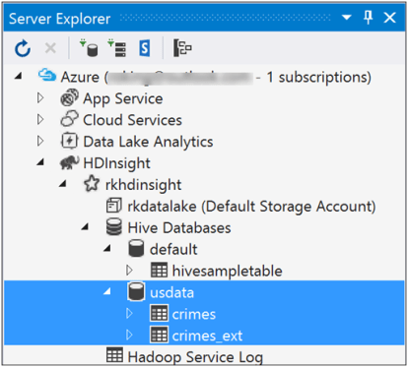Click the Cloud Services cloud icon

(x=69, y=119)
